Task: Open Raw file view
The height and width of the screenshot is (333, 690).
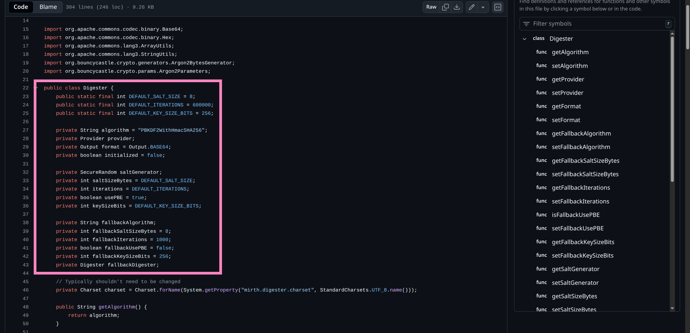Action: (x=431, y=7)
